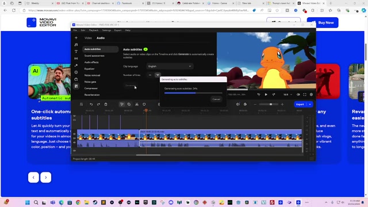This screenshot has height=207, width=368.
Task: Toggle link icon on the subtitle track
Action: click(74, 120)
